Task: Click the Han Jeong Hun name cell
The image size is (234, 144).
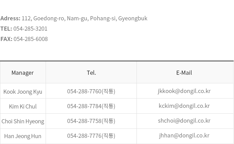Action: click(x=23, y=136)
